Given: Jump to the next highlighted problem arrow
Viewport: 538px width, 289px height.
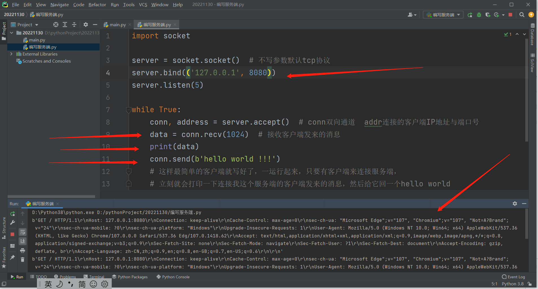Looking at the screenshot, I should [x=524, y=34].
